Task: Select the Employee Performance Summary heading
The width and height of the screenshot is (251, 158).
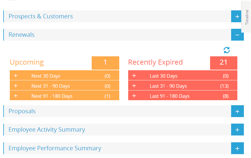Action: (x=55, y=148)
